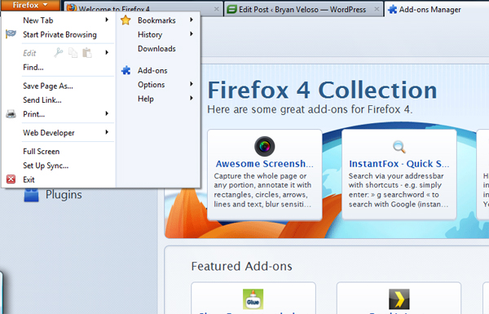Click InstantFox magnifying glass icon
Screen dimensions: 489x314
point(399,146)
